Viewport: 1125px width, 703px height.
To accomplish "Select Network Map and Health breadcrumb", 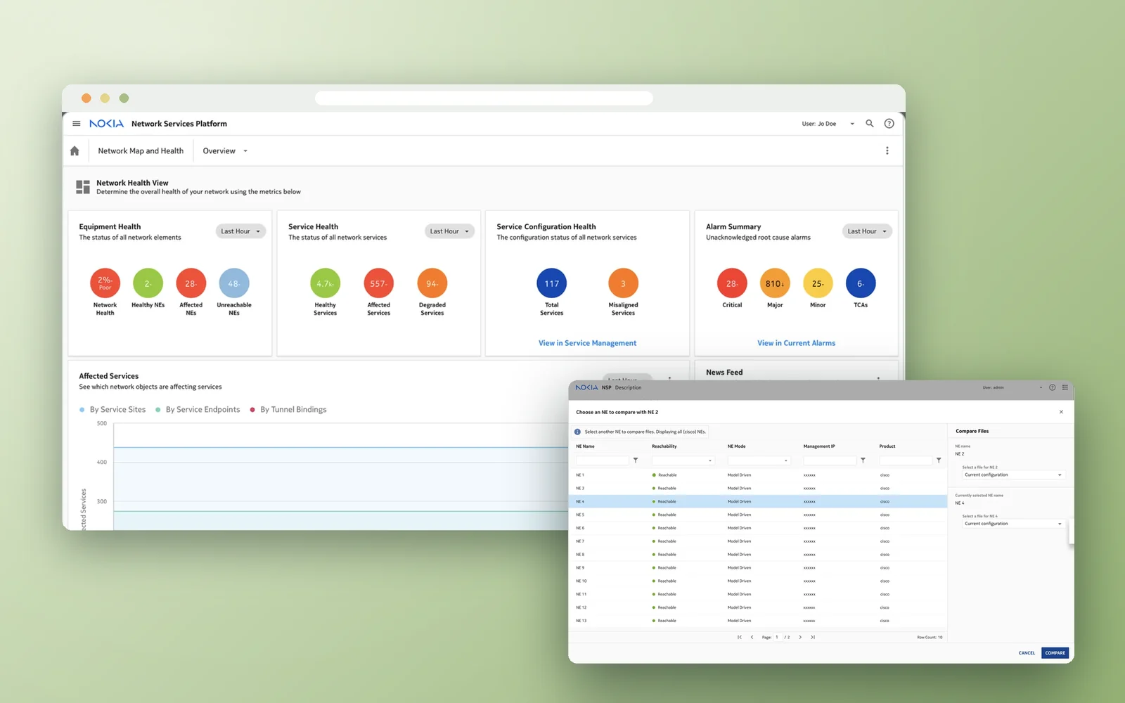I will coord(141,151).
